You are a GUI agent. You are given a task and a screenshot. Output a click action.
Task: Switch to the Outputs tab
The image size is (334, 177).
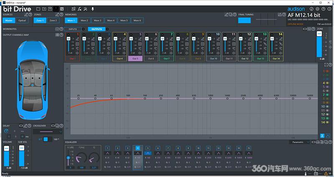(x=97, y=29)
